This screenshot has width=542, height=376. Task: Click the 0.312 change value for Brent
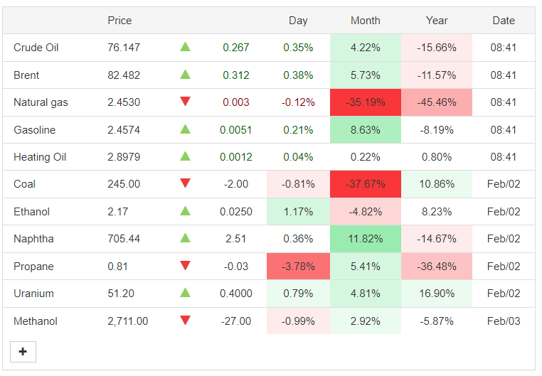pyautogui.click(x=235, y=75)
